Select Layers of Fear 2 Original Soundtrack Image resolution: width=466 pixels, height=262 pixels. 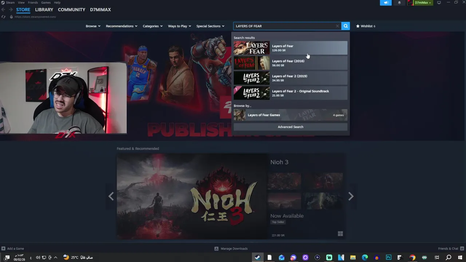(291, 93)
